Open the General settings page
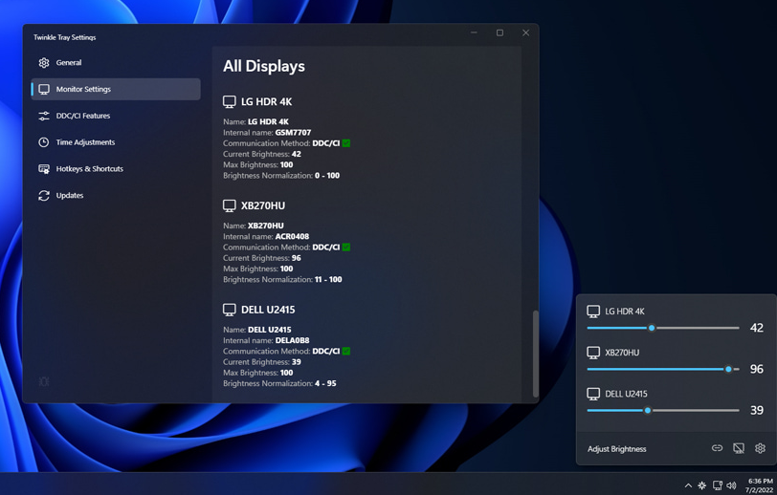This screenshot has height=495, width=777. tap(69, 63)
